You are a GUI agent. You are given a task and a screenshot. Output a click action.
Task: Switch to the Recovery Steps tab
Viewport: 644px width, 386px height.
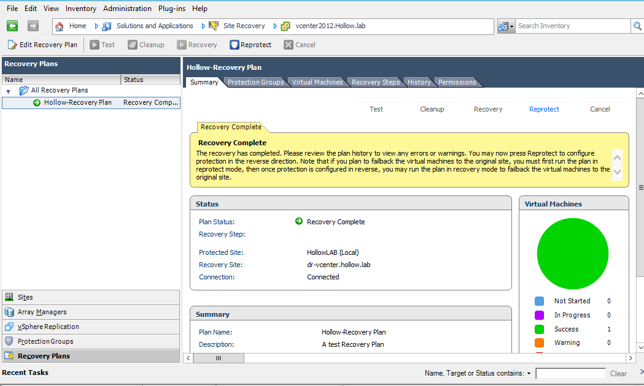click(375, 82)
